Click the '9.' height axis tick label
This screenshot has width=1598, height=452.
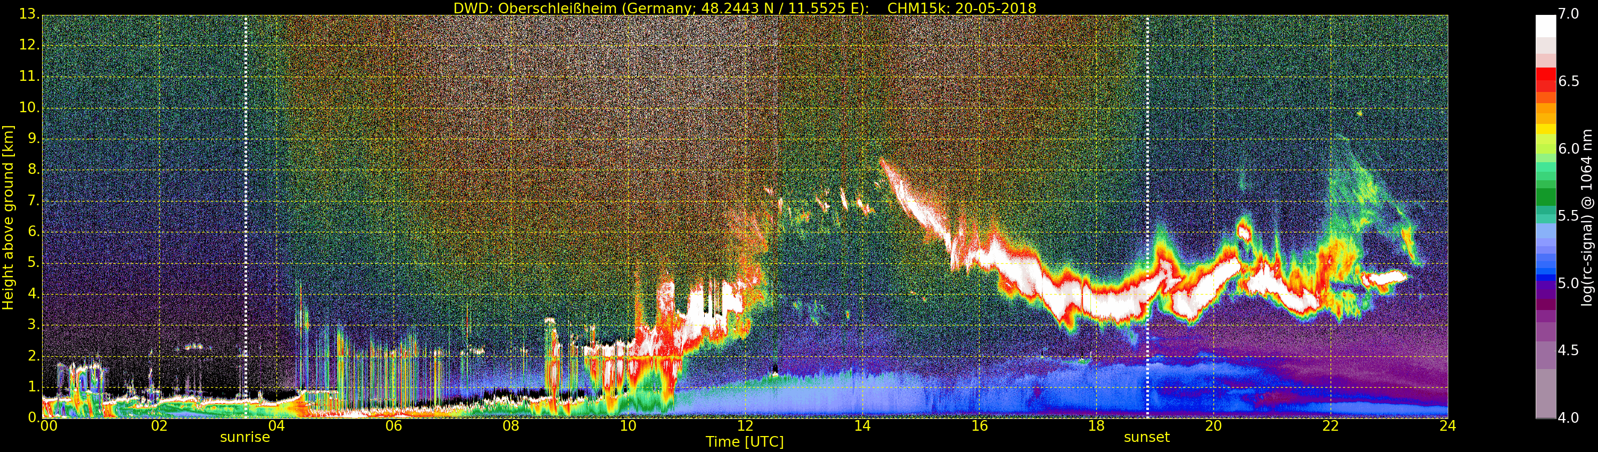click(33, 139)
